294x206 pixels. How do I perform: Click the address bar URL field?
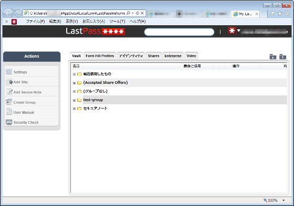tap(77, 13)
